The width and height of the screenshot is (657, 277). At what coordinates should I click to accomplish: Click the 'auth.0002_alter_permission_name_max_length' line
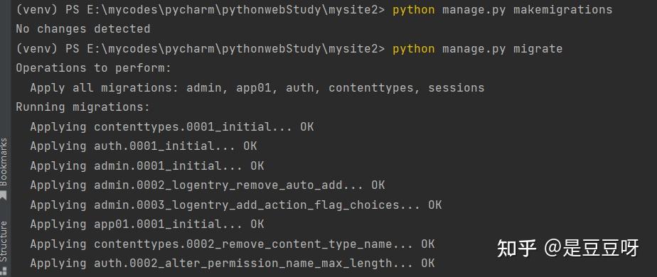point(232,264)
